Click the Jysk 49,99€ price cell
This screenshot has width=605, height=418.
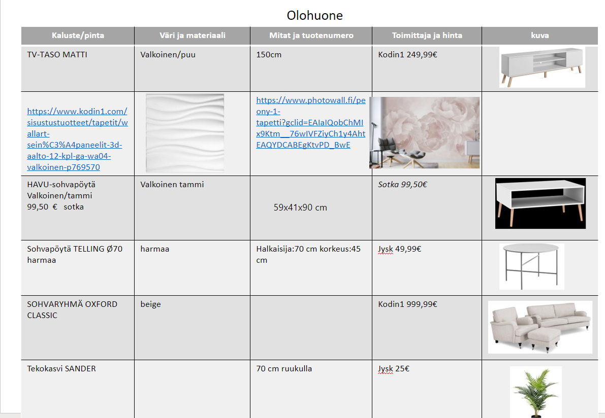tap(427, 268)
